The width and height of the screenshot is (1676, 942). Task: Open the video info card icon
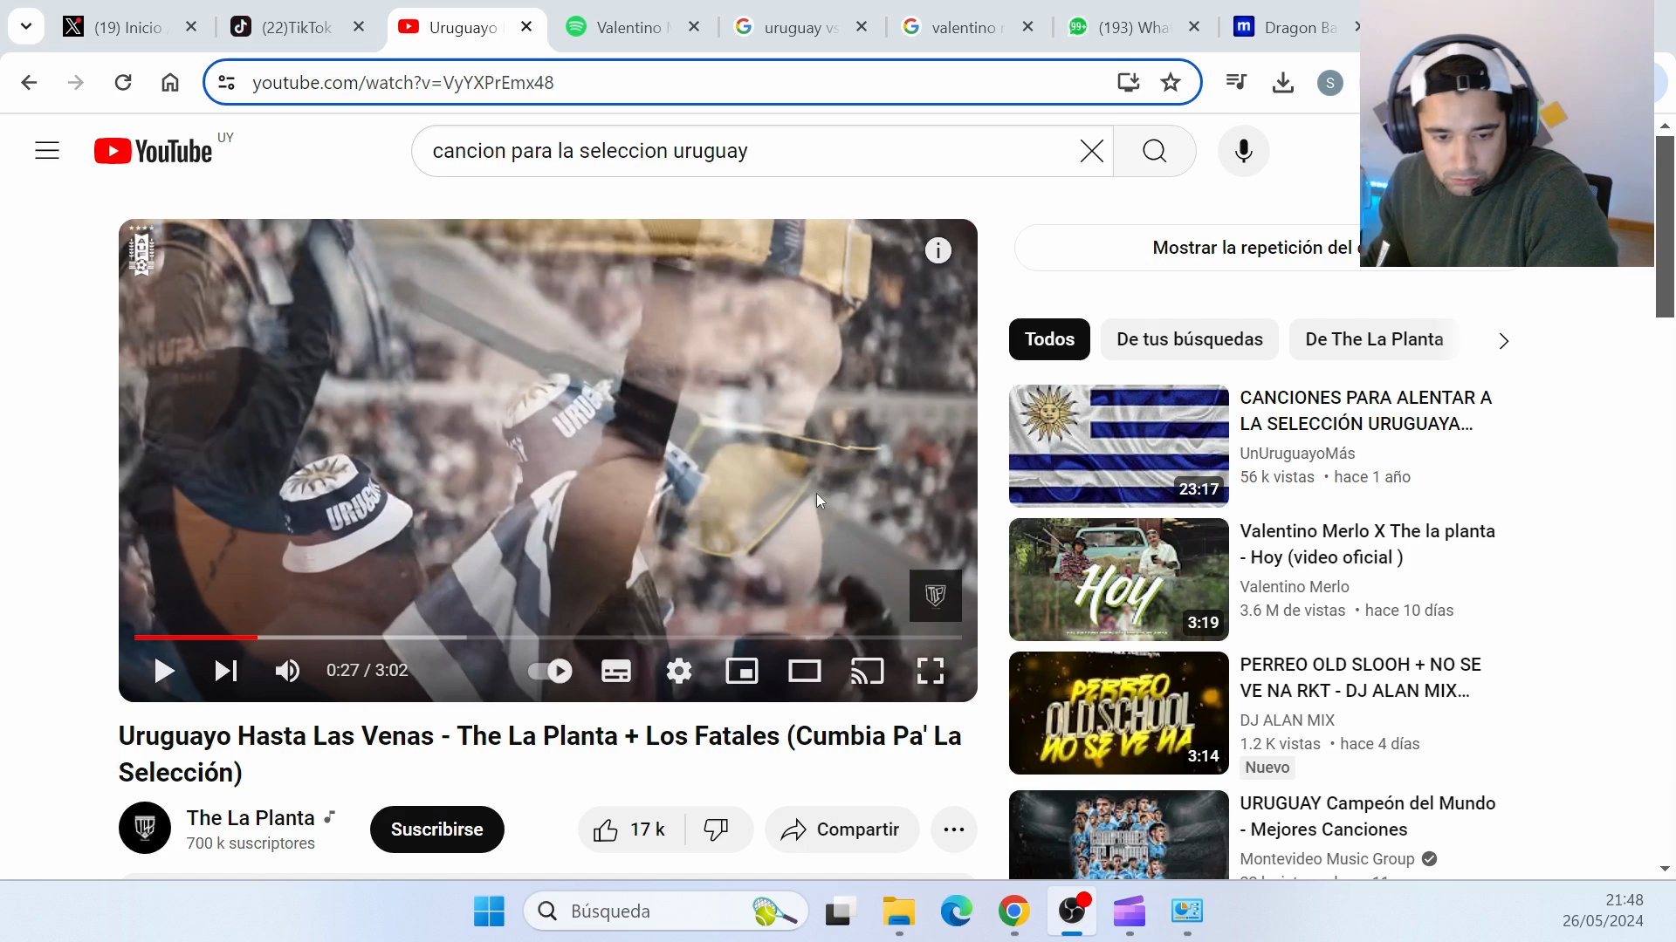[938, 251]
